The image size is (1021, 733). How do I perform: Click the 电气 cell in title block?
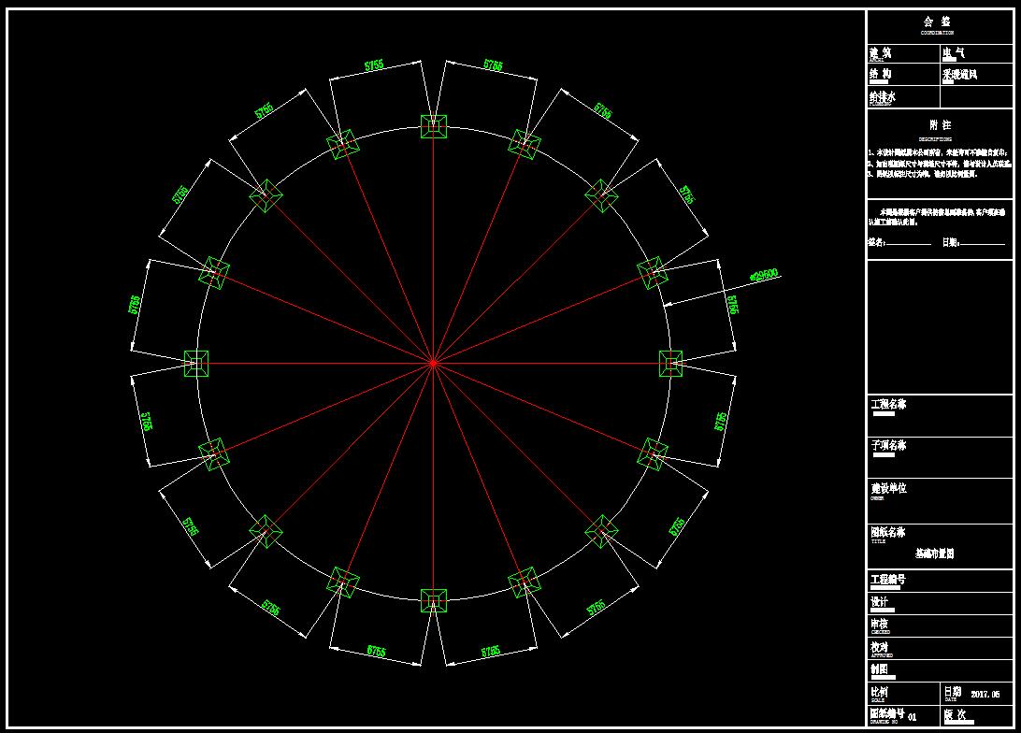pyautogui.click(x=955, y=54)
